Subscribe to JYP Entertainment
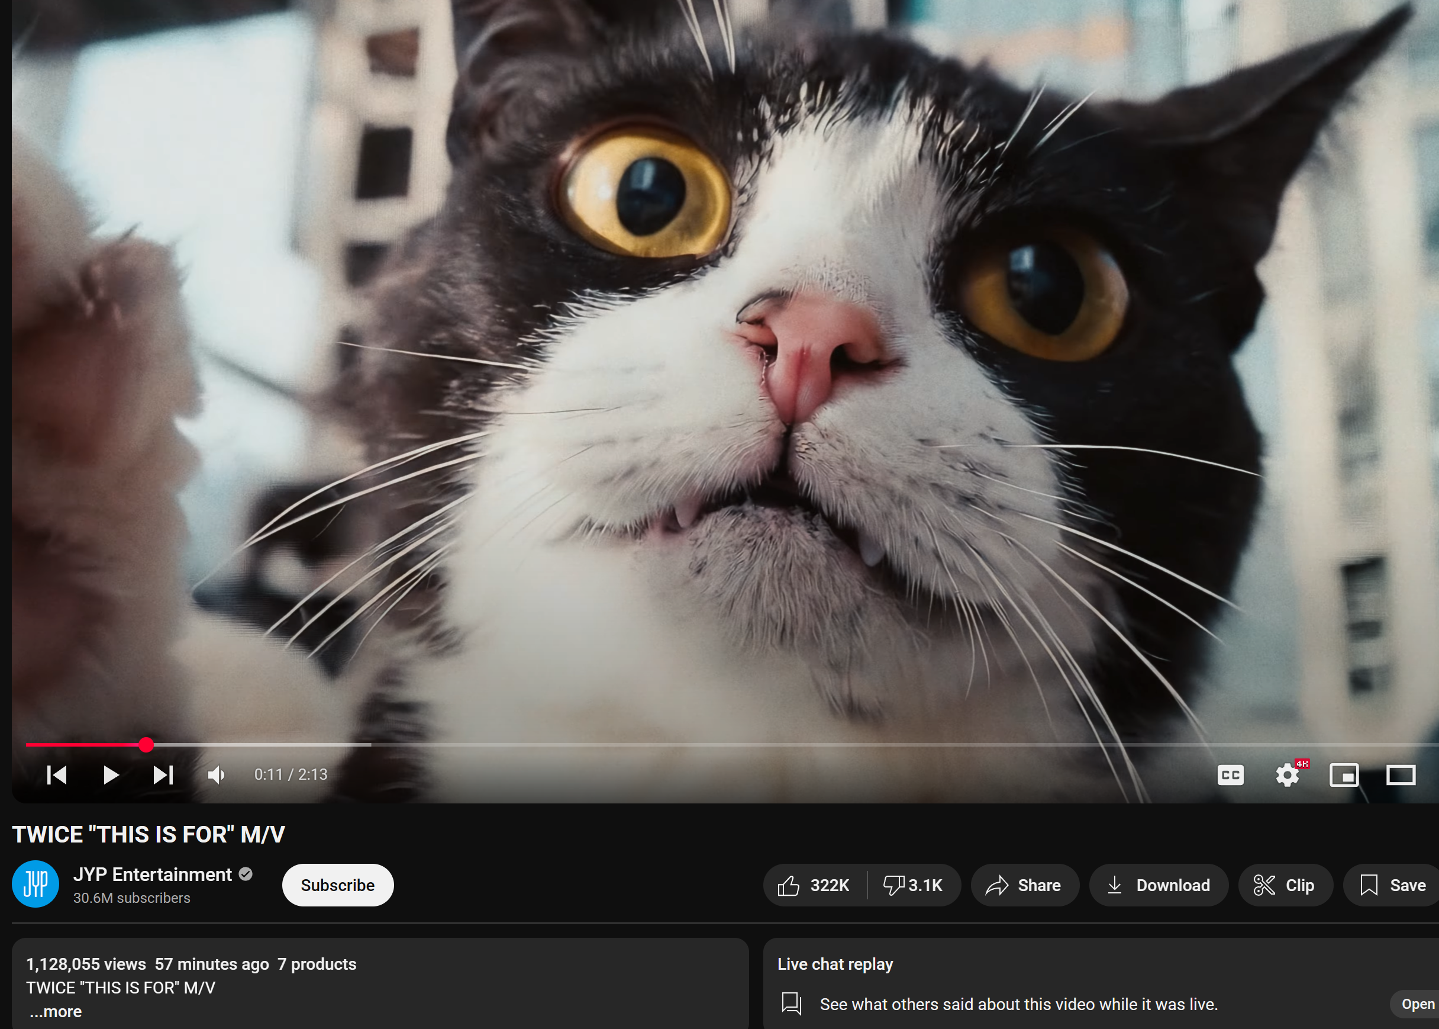Viewport: 1439px width, 1029px height. (337, 885)
